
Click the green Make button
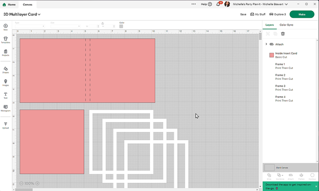pos(302,14)
